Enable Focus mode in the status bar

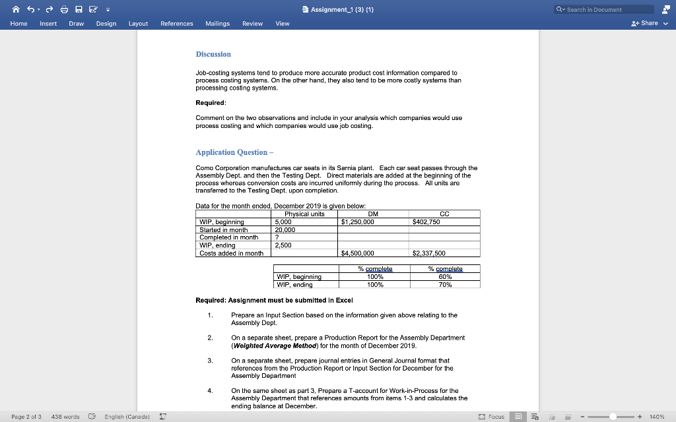pos(494,417)
